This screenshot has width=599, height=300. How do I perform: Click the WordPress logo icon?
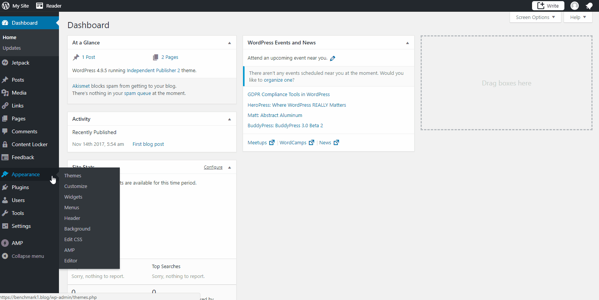[x=6, y=6]
